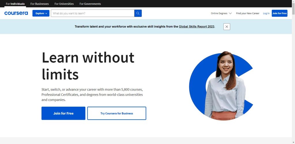
Task: Click the scrollbar up arrow
Action: tap(293, 1)
